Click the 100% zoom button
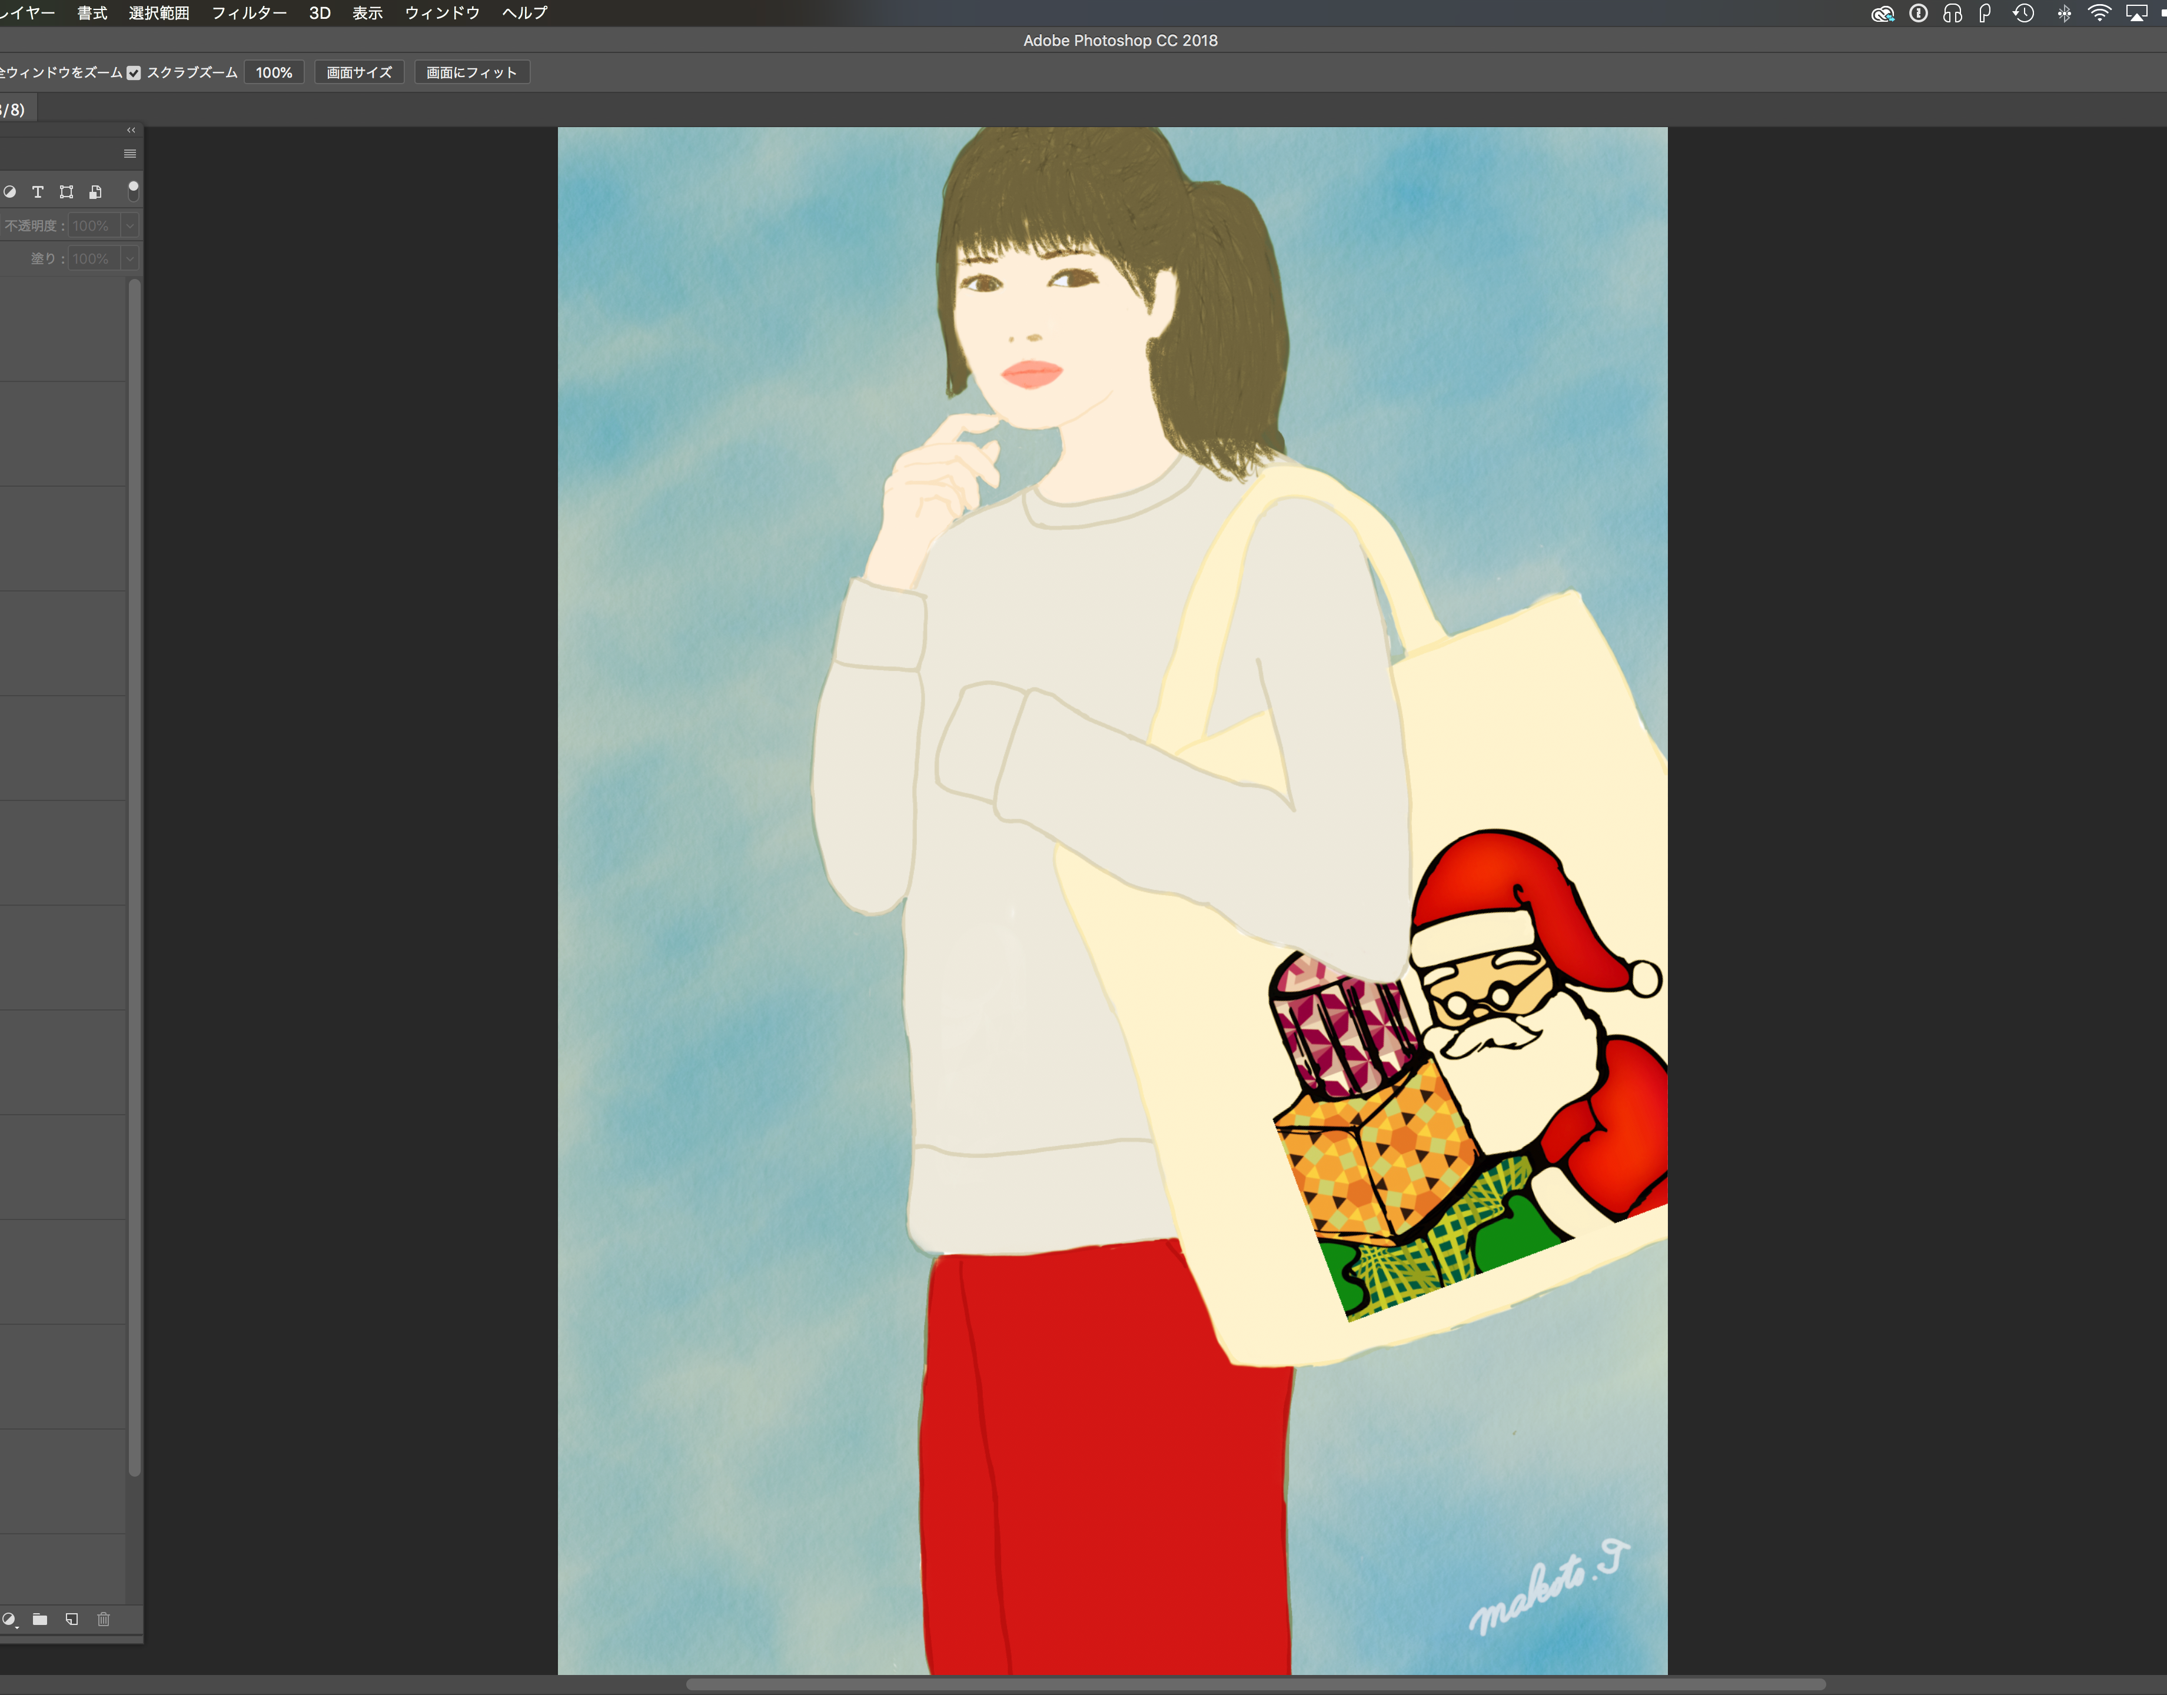2167x1695 pixels. coord(274,72)
